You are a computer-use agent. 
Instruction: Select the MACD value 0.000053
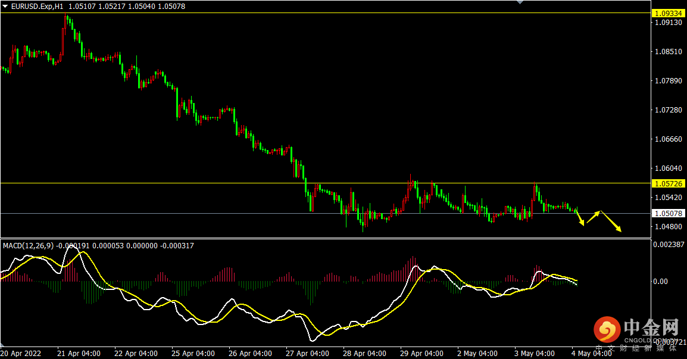[x=108, y=246]
